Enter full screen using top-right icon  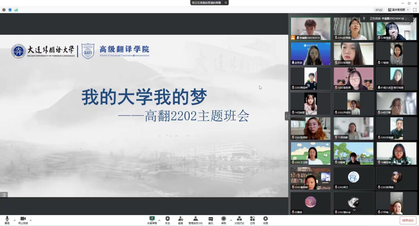click(x=414, y=10)
